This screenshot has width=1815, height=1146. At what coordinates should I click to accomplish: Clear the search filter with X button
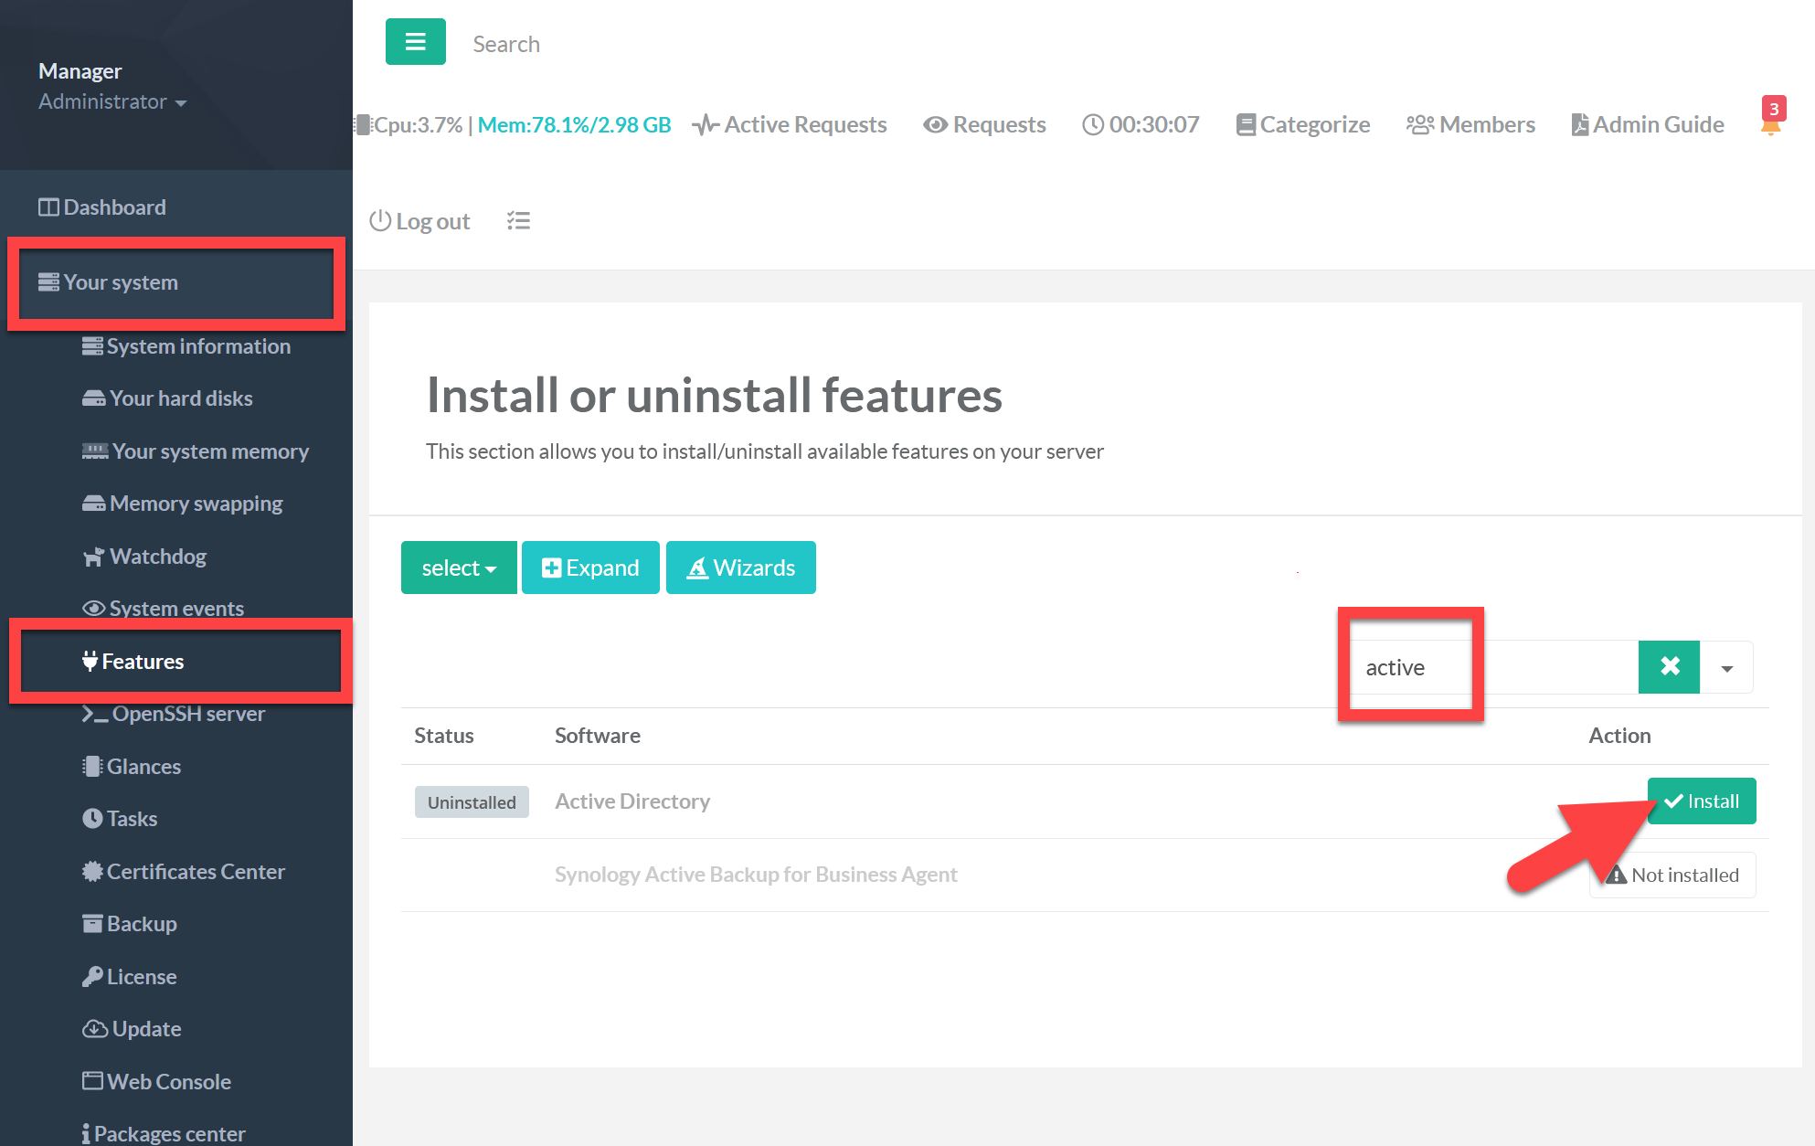[x=1669, y=667]
